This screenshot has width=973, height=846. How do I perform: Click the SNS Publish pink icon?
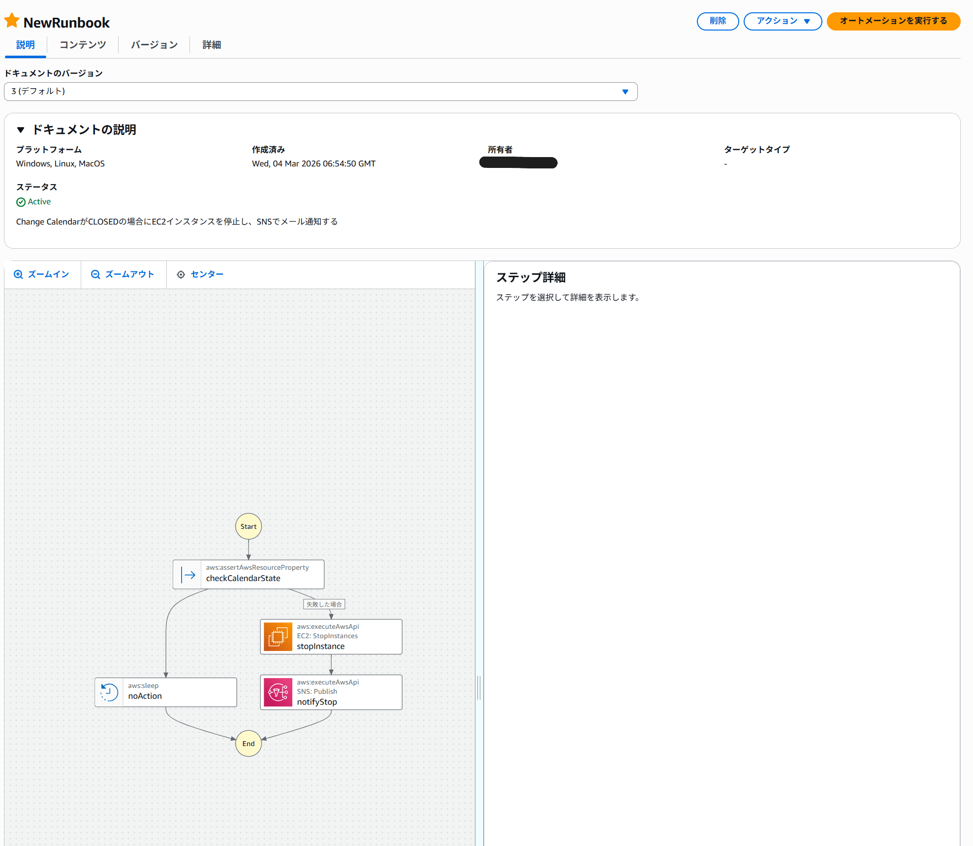click(x=278, y=692)
